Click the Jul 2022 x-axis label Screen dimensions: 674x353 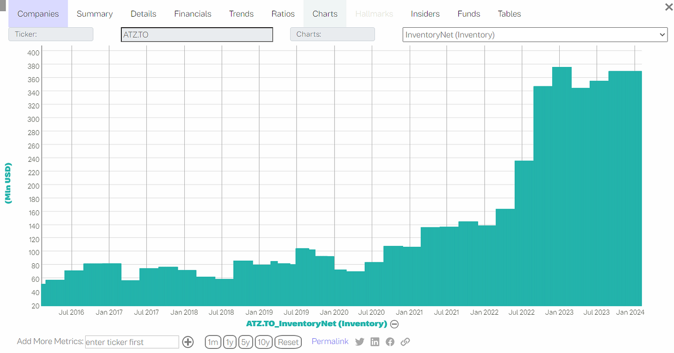click(x=522, y=312)
